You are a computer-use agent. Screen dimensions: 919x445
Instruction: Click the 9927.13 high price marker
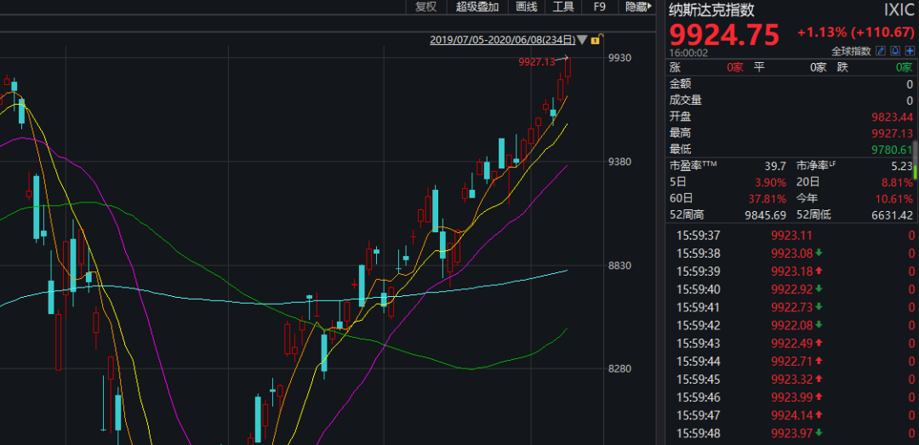[536, 61]
